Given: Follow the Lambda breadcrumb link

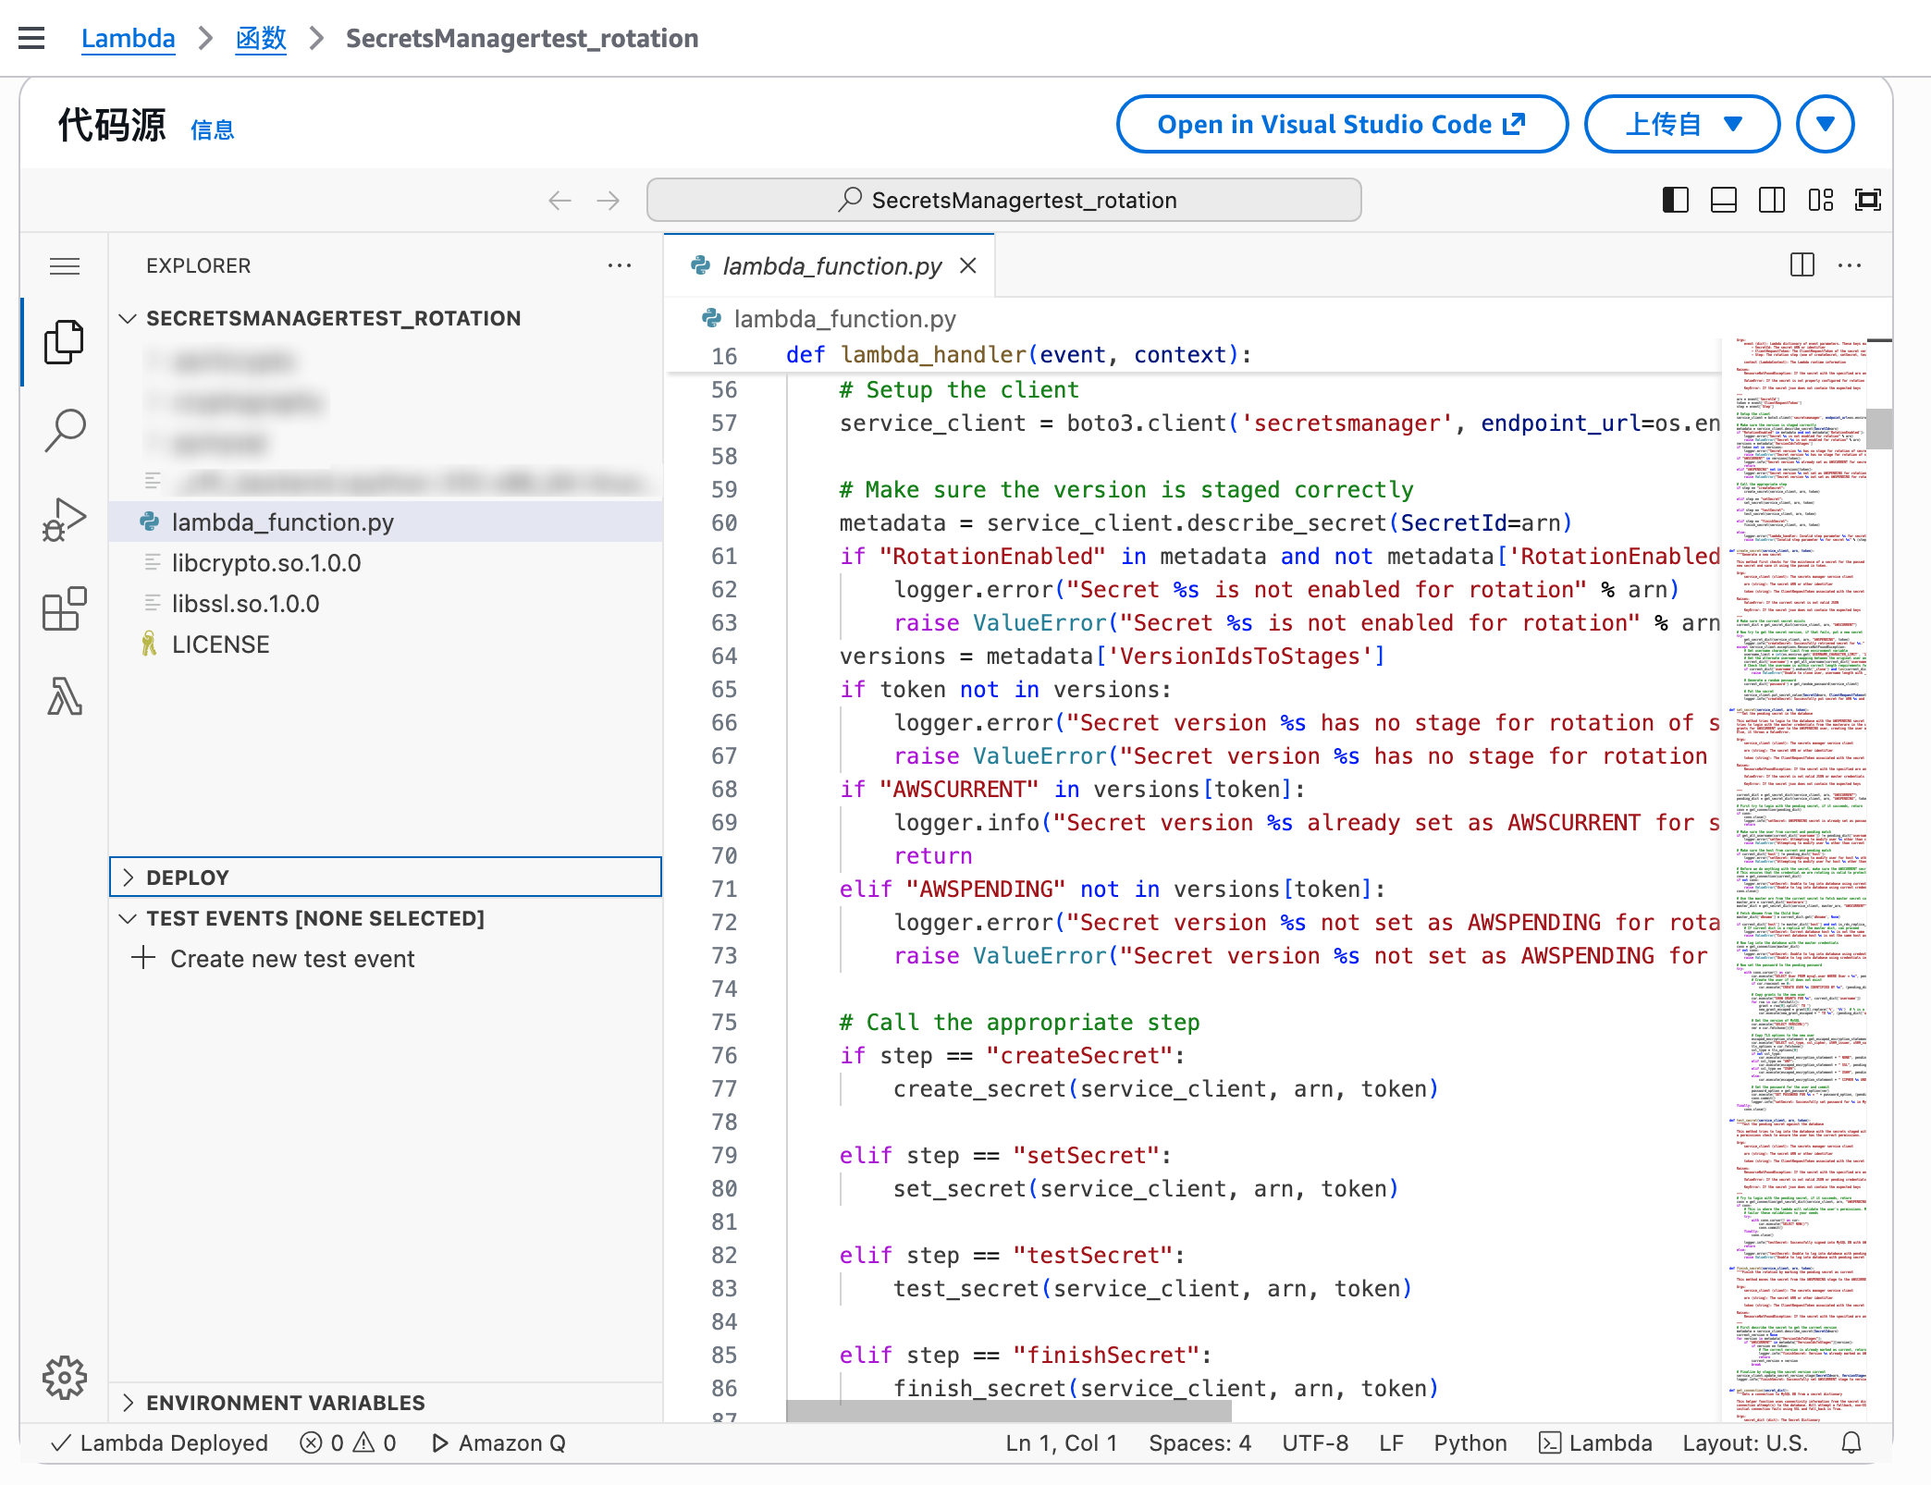Looking at the screenshot, I should tap(128, 38).
